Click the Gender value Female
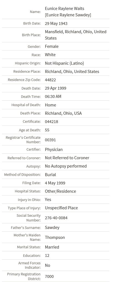 click(x=52, y=46)
